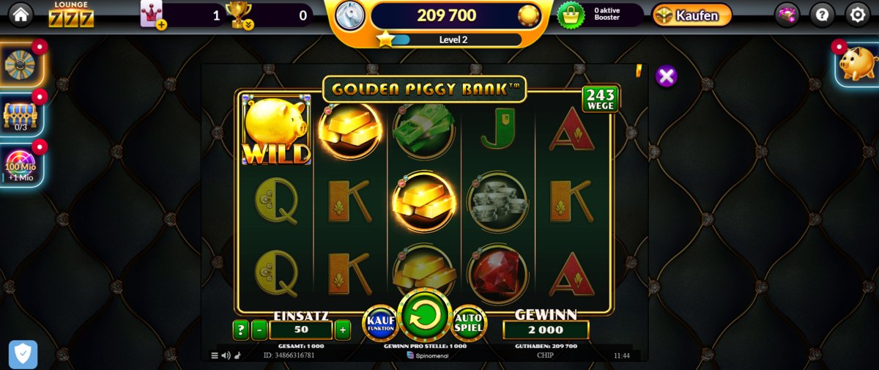
Task: Click the Kaufen button
Action: (691, 15)
